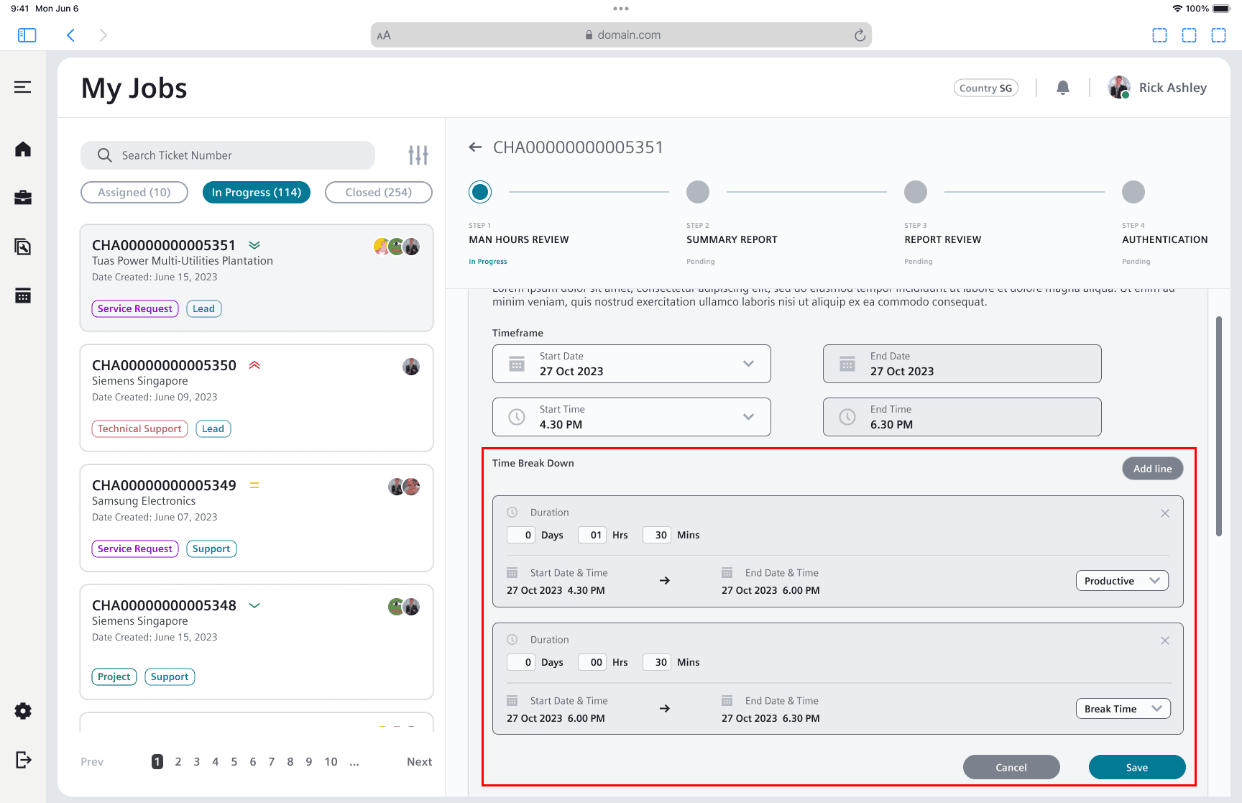Open ticket CHA00000000005348 card

257,642
